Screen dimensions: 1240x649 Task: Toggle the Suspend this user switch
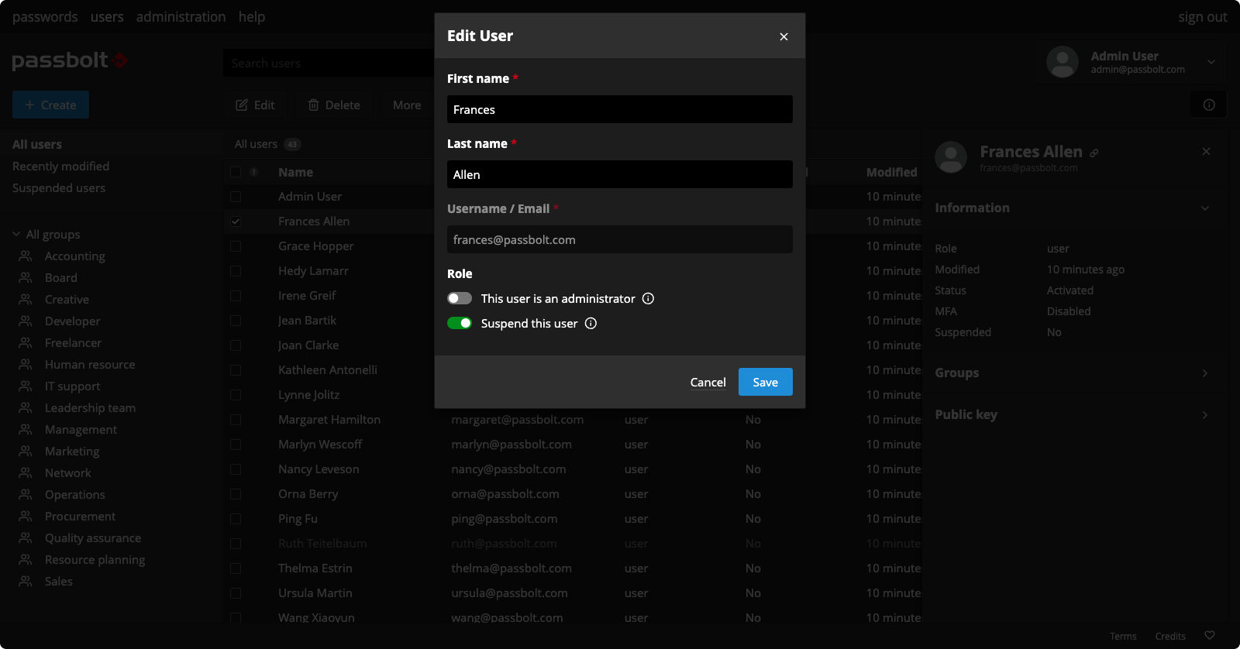click(460, 324)
